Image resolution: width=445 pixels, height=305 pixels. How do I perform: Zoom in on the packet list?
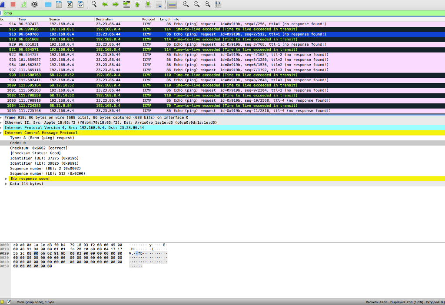pyautogui.click(x=185, y=4)
